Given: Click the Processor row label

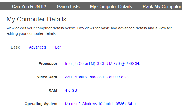Looking at the screenshot, I should [x=48, y=64].
